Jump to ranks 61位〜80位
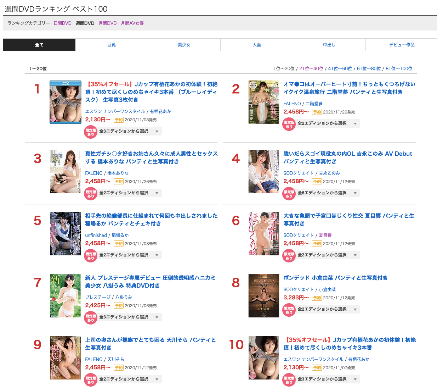 coord(369,68)
